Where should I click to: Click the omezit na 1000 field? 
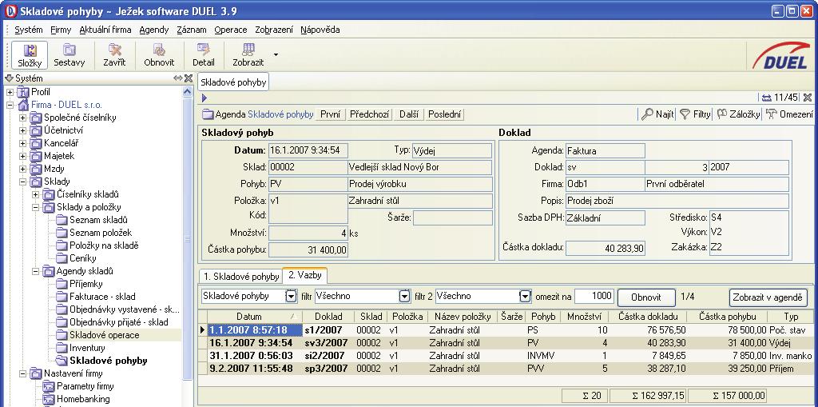pyautogui.click(x=594, y=296)
